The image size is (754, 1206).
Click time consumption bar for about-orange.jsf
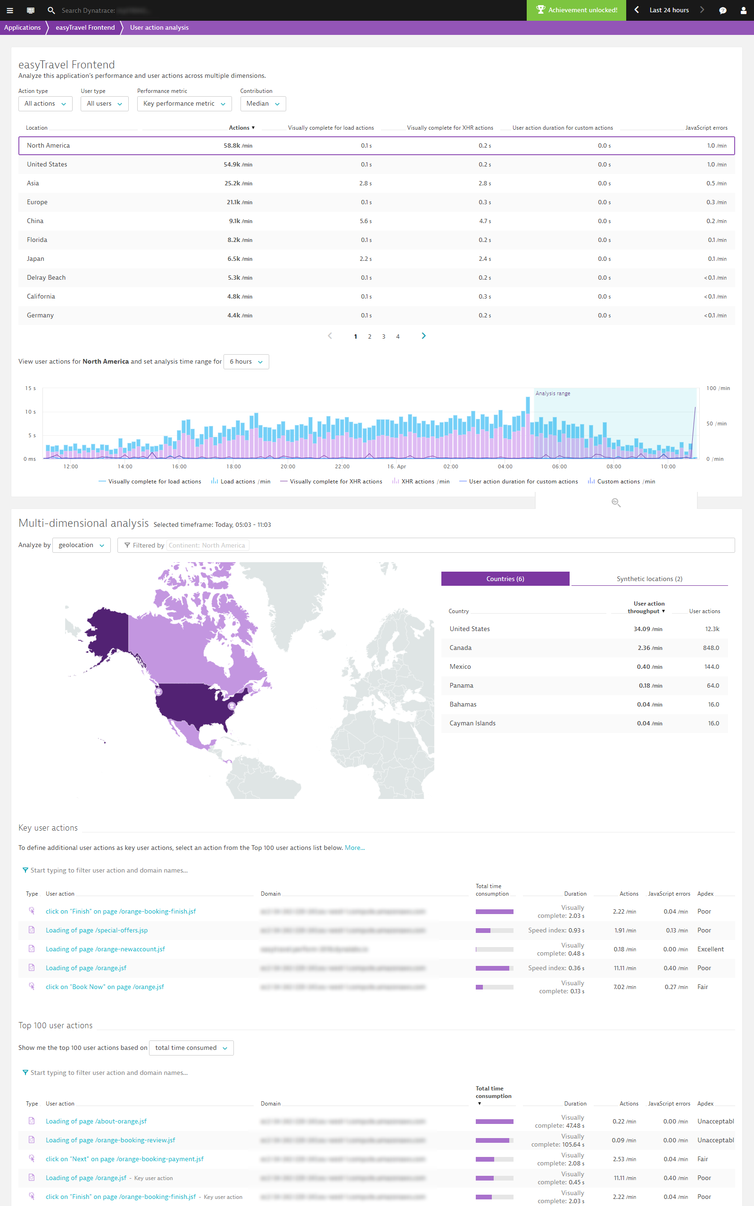(x=494, y=1121)
